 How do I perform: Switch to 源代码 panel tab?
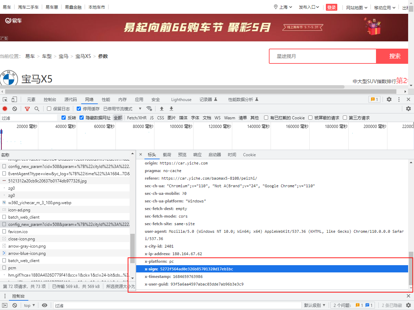click(x=70, y=100)
